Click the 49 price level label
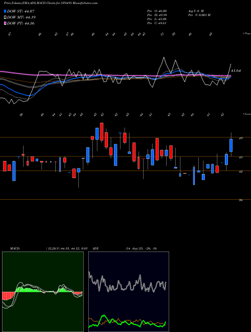Screen dimensions: 251x332 240,138
